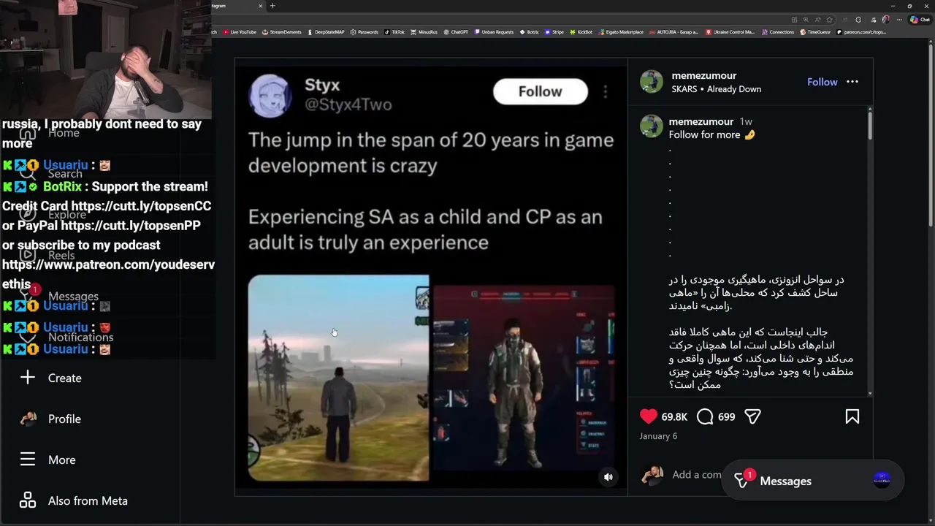Open the Stripe bookmark
Image resolution: width=935 pixels, height=526 pixels.
554,32
